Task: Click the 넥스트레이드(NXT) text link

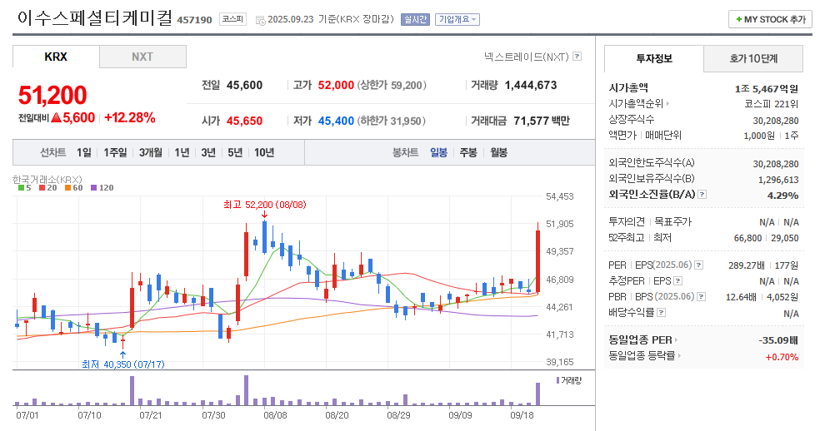Action: coord(526,57)
